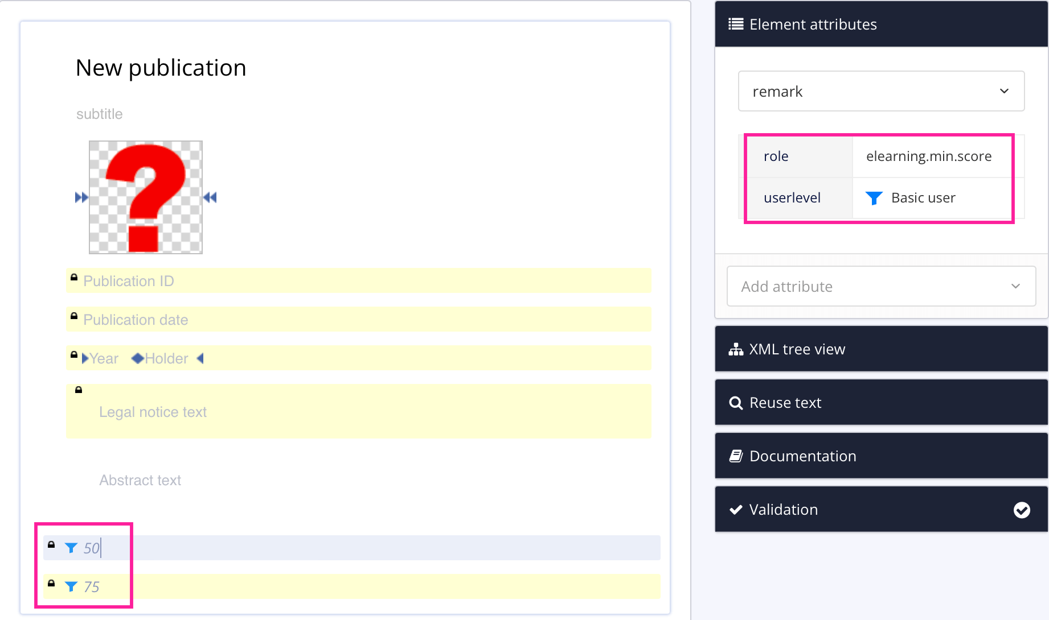Click the filter icon beside Basic user
This screenshot has height=620, width=1049.
pyautogui.click(x=874, y=198)
